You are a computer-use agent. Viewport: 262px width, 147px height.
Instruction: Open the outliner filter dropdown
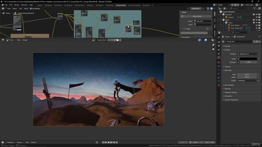pos(255,8)
